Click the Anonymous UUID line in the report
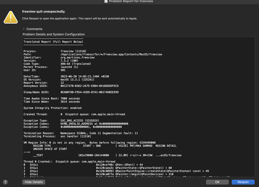Viewport: 259px width, 187px height. click(90, 86)
